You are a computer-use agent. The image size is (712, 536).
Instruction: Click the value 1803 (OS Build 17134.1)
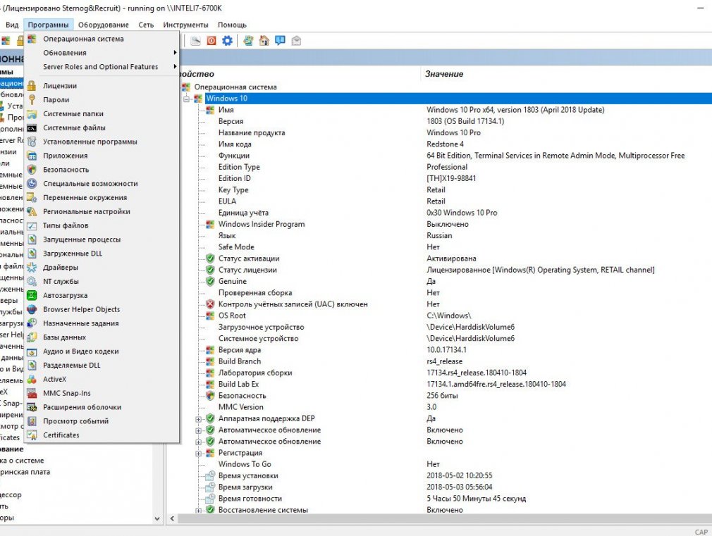pos(465,121)
